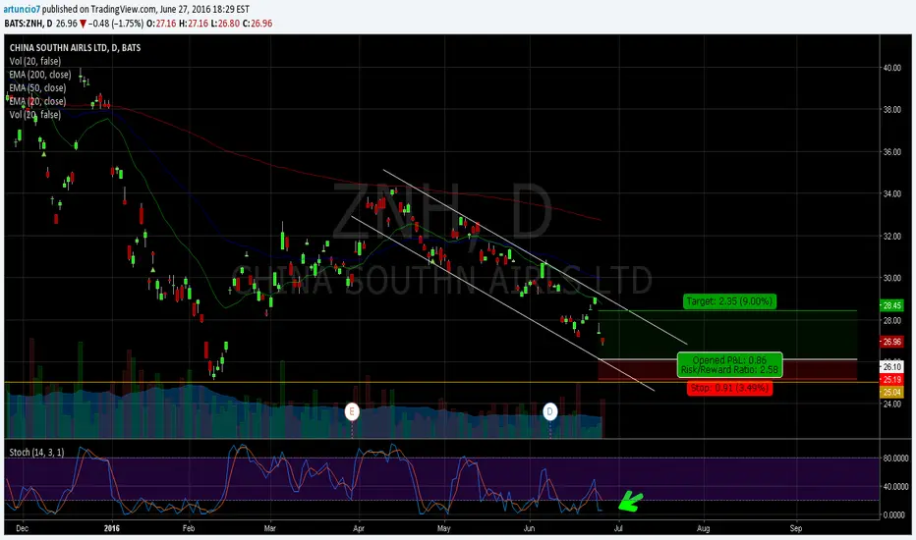916x540 pixels.
Task: Select the 'Stoch (14, 3, 1)' indicator legend
Action: tap(36, 453)
